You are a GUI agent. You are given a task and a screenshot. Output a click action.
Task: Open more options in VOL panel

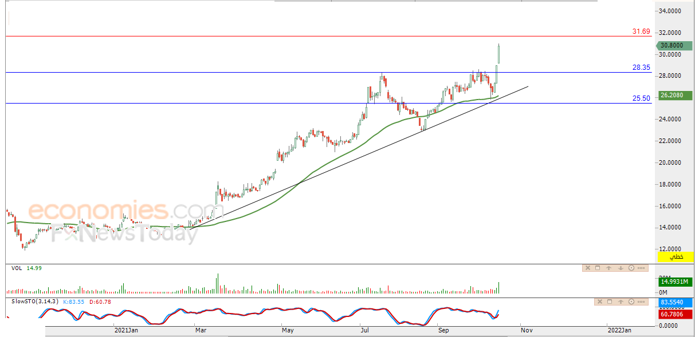point(641,268)
